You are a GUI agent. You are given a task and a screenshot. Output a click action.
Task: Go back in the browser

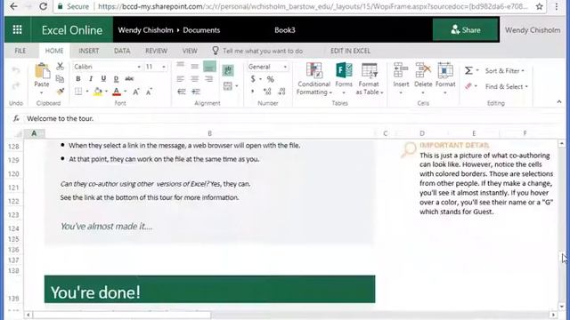(x=13, y=6)
